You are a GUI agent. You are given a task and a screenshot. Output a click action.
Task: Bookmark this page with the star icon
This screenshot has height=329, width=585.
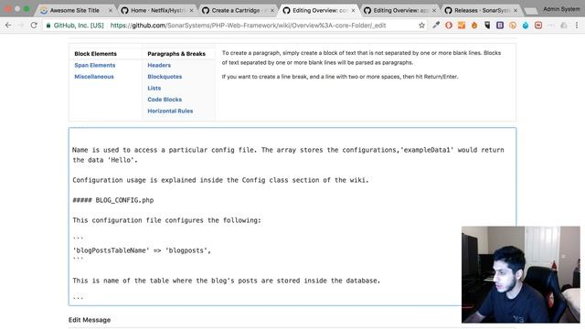pos(421,26)
